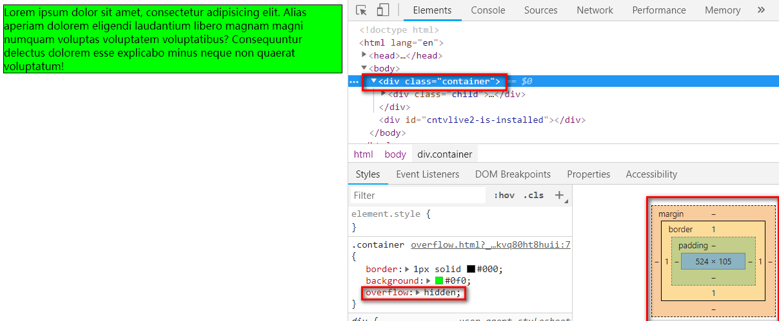The image size is (779, 321).
Task: Open the Accessibility sub-tab
Action: (651, 174)
